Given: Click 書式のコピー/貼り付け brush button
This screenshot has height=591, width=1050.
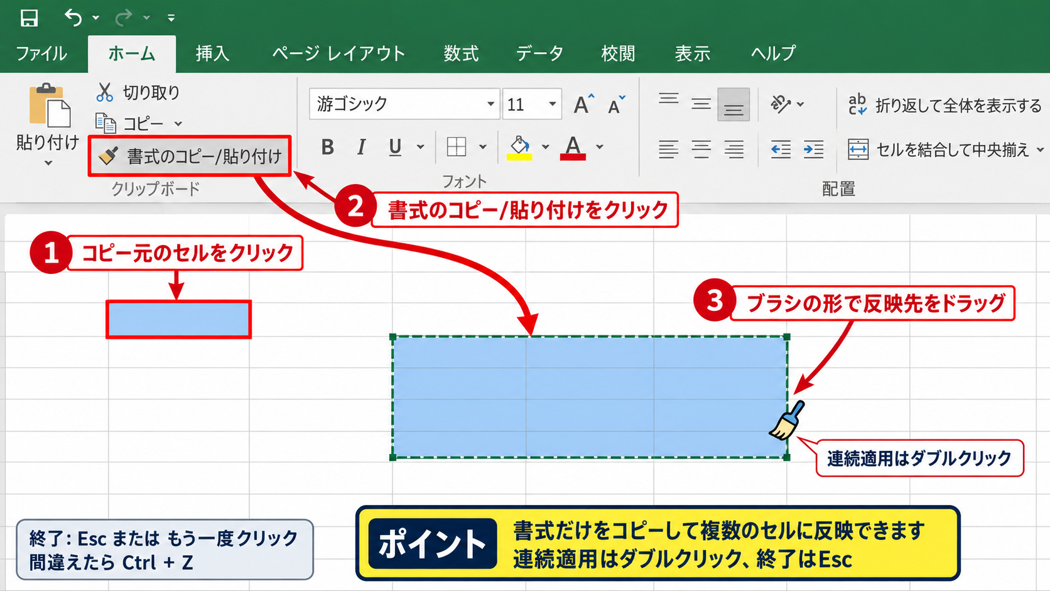Looking at the screenshot, I should [190, 156].
